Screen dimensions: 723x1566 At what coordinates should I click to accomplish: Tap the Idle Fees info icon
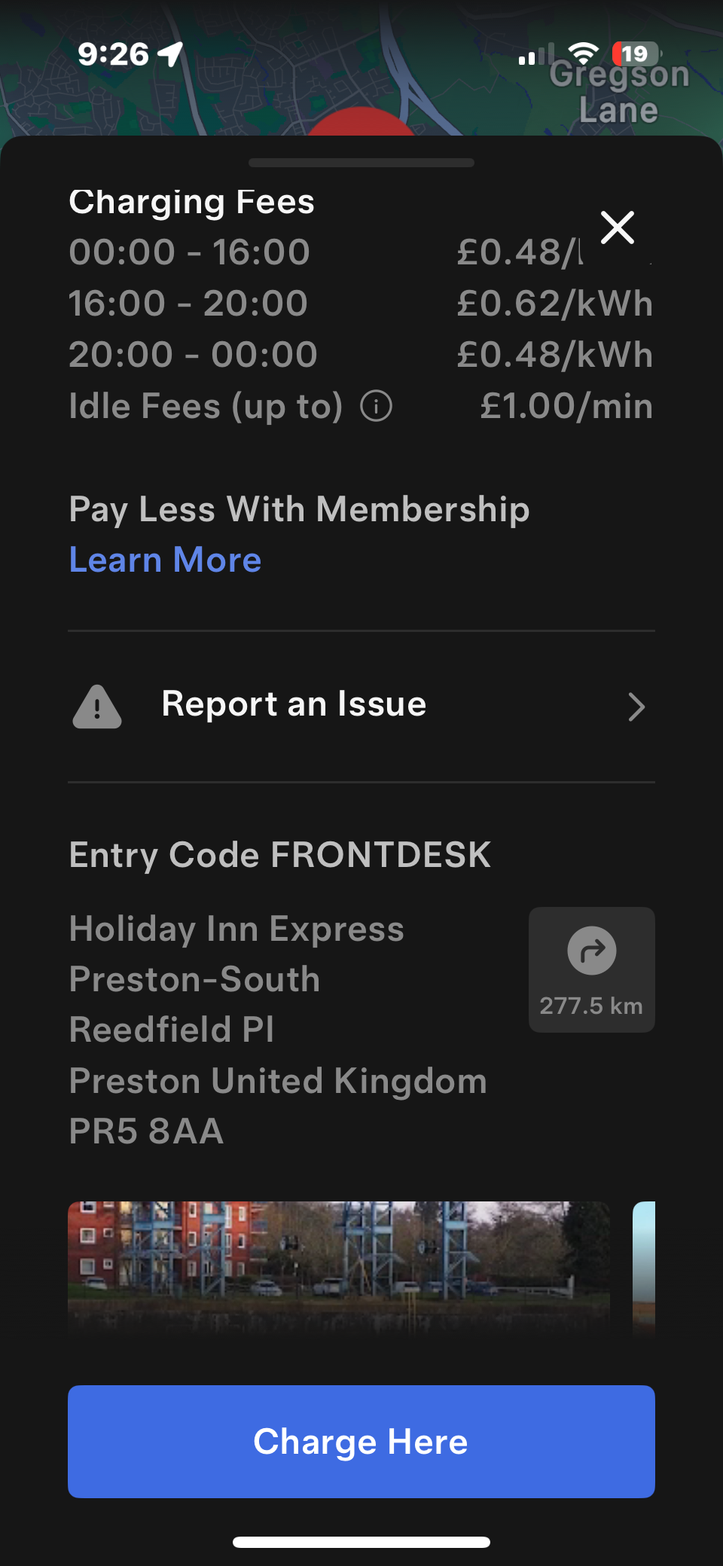coord(376,407)
